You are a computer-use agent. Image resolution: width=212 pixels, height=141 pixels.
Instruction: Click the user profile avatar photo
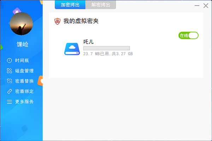(x=21, y=24)
